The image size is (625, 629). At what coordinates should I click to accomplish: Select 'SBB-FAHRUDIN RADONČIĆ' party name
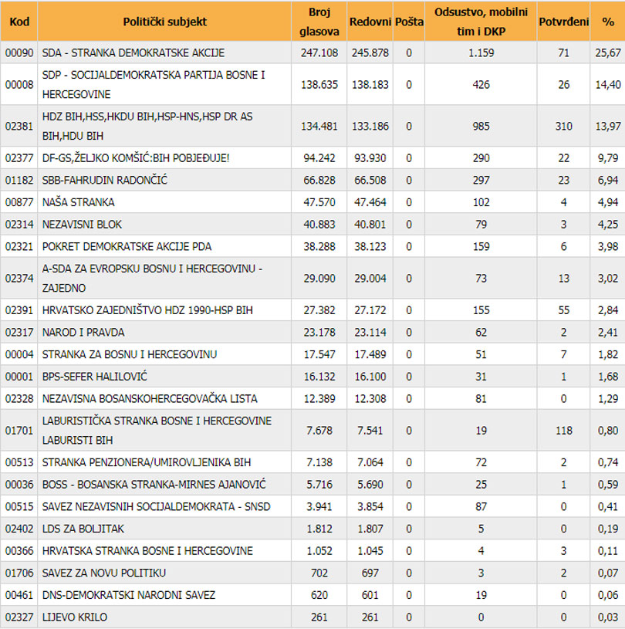(x=105, y=180)
